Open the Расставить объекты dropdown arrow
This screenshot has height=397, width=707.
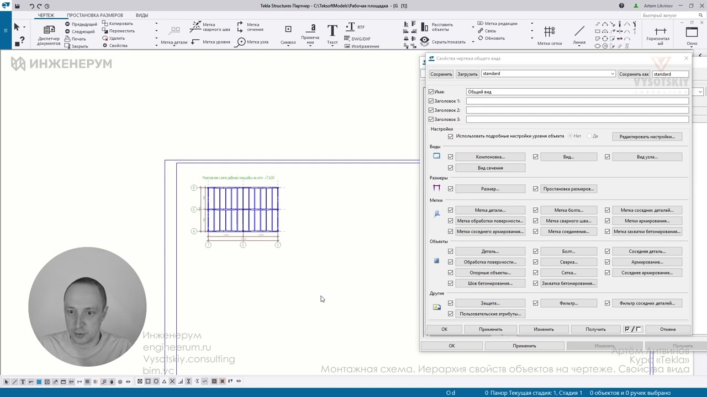473,27
